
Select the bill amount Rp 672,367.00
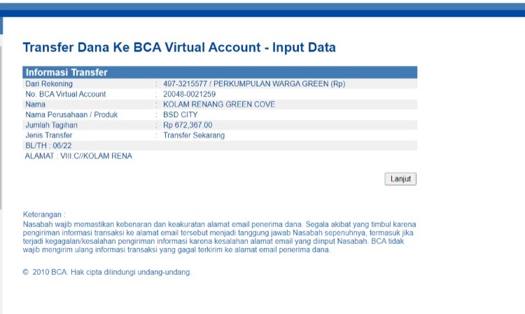click(188, 125)
